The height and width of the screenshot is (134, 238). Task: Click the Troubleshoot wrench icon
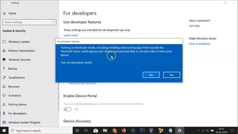4,77
